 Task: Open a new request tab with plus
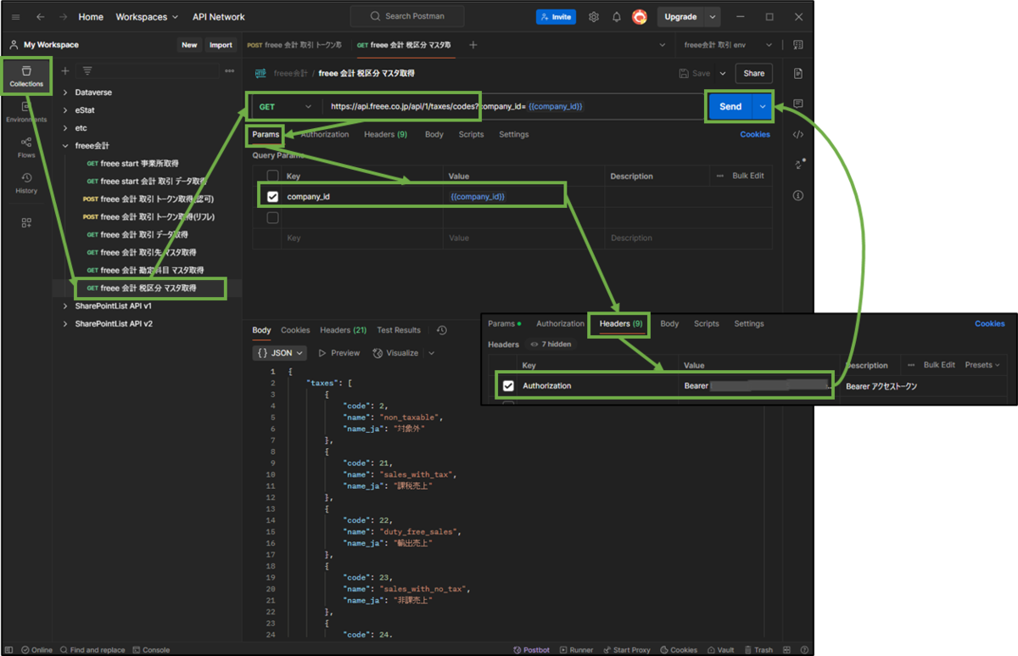(473, 45)
